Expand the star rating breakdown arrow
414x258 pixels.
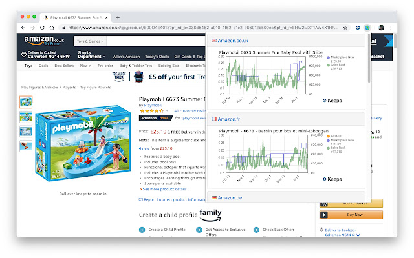click(167, 111)
